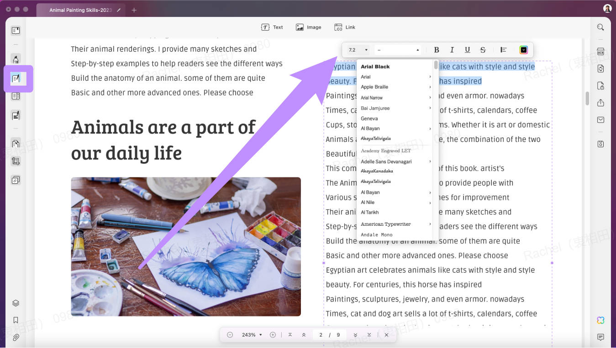Click the share/export icon in right sidebar

pos(600,103)
